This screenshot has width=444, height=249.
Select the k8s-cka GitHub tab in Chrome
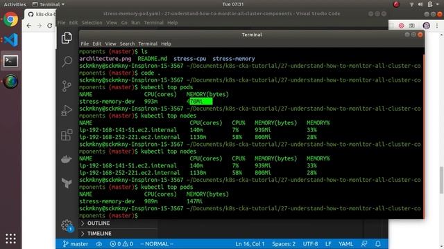[41, 14]
